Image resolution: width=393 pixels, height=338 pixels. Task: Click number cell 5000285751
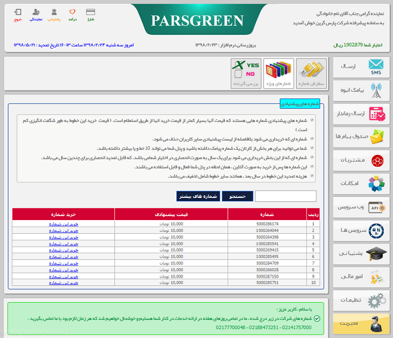267,282
